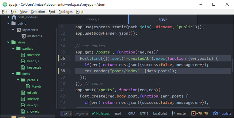This screenshot has height=118, width=234.
Task: Show linter issues for Project scope
Action: click(x=81, y=114)
